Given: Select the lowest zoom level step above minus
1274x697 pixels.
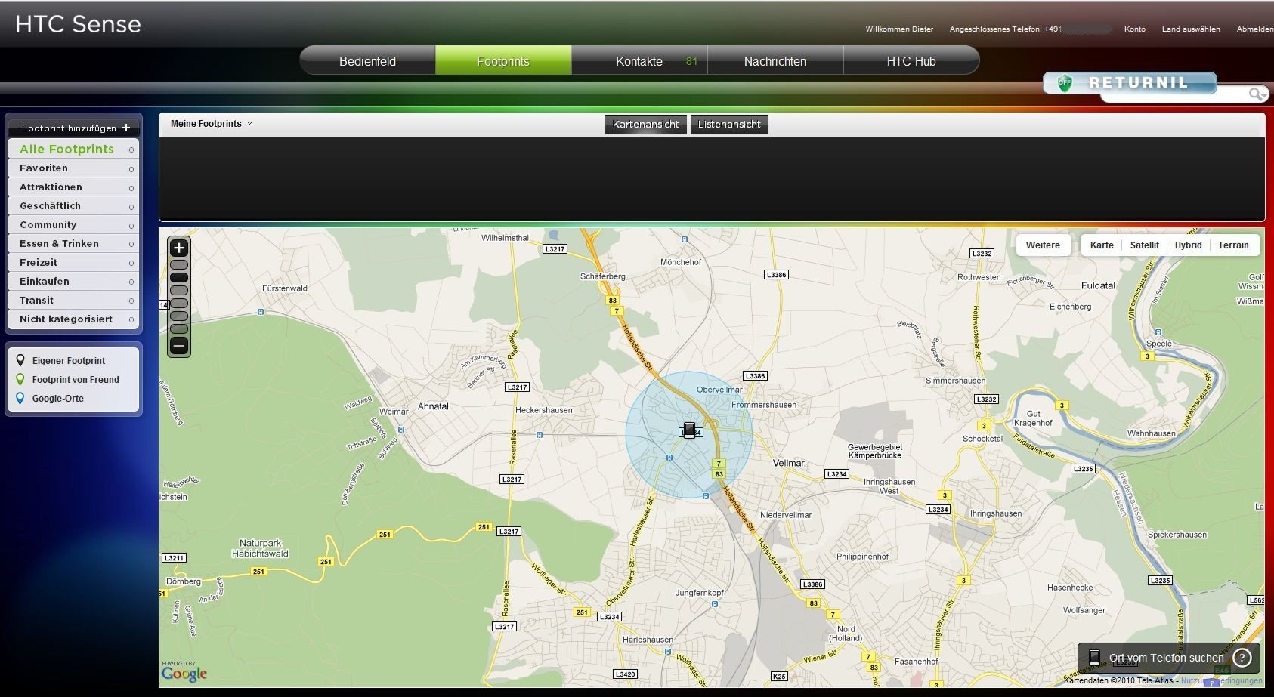Looking at the screenshot, I should [x=179, y=328].
